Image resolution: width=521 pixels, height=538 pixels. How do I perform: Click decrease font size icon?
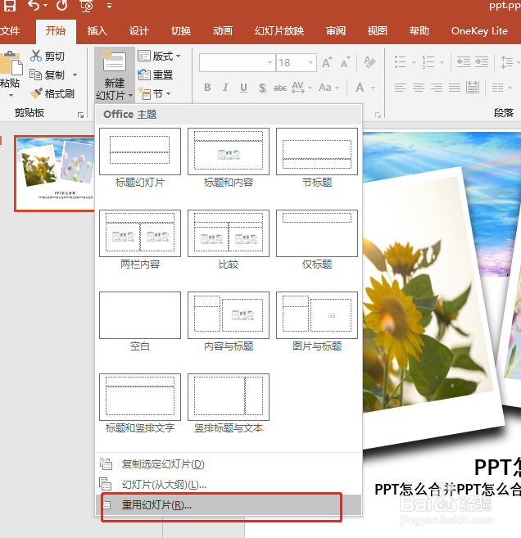(x=345, y=62)
